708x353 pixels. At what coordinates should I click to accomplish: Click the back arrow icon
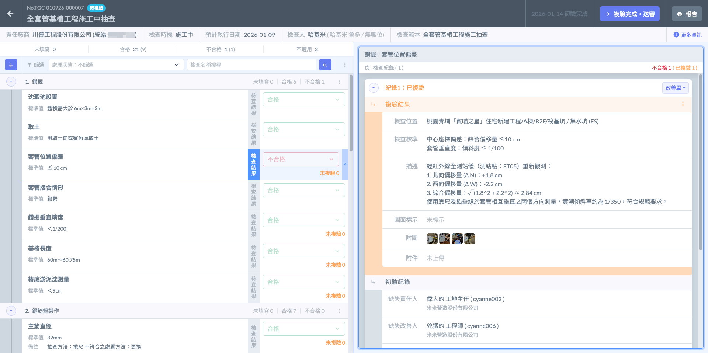[10, 14]
